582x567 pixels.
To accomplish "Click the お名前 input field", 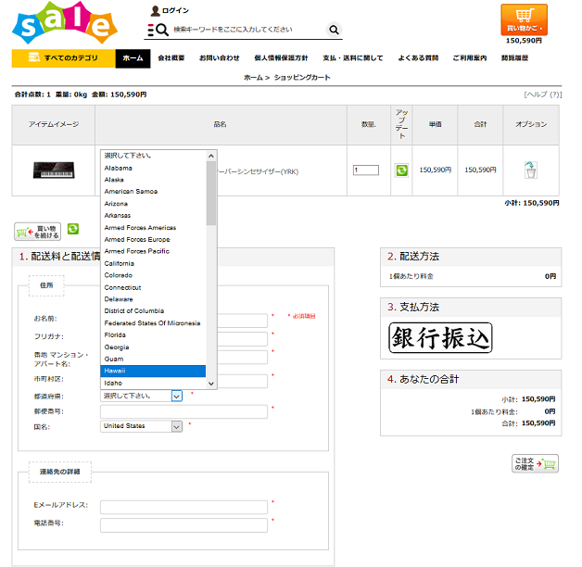I will (242, 321).
